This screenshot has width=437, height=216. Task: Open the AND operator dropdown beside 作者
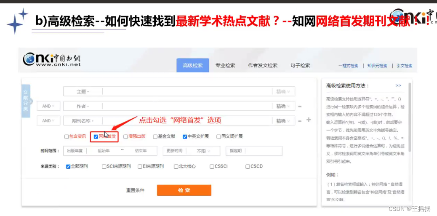click(x=48, y=106)
